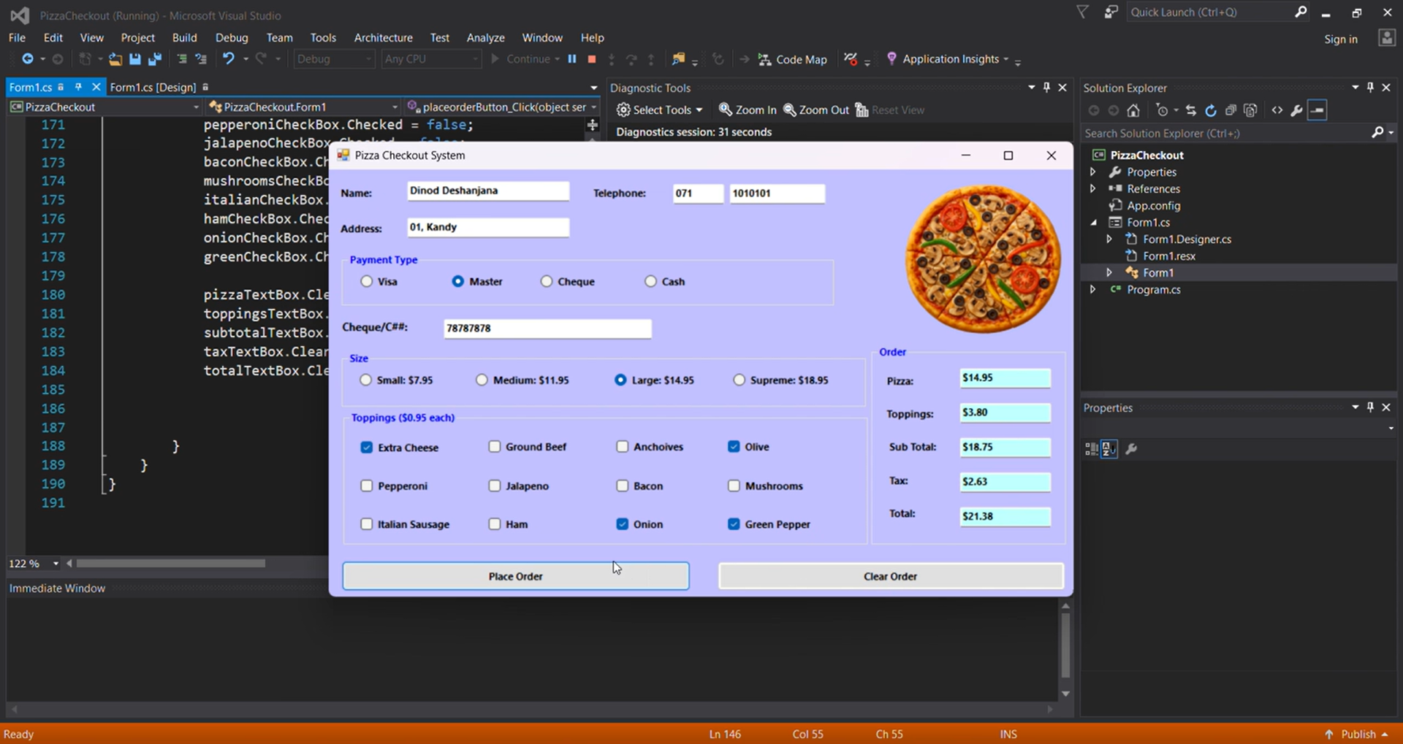Open the Debug configuration dropdown

click(334, 59)
